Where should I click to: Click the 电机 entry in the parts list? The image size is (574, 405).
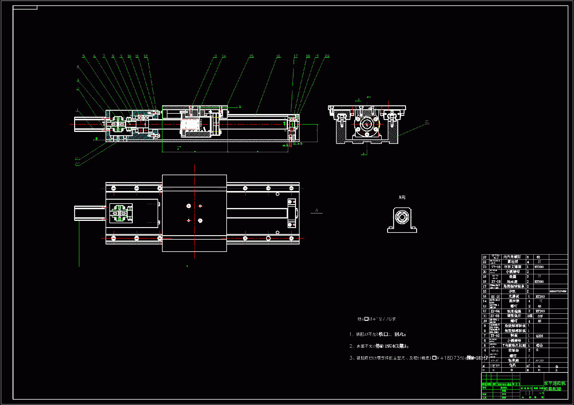pos(512,365)
